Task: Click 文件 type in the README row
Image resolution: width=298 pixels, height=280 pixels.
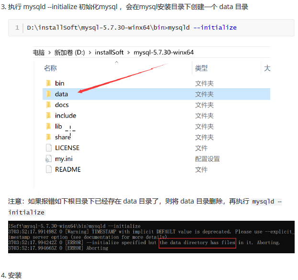Action: coord(201,170)
